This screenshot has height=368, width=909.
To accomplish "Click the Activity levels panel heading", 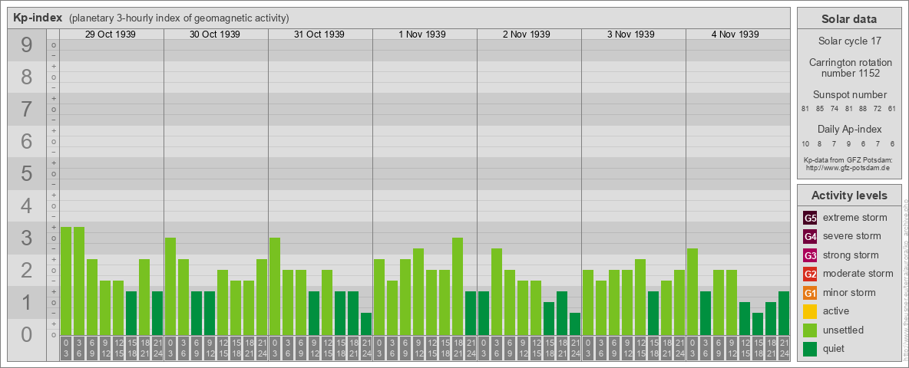I will 849,195.
